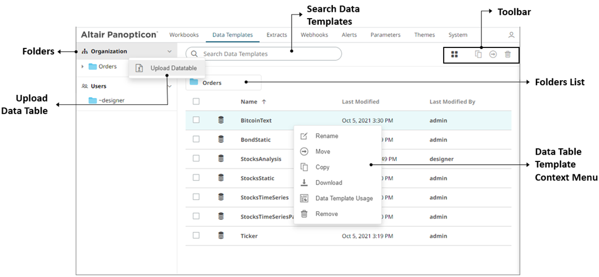Expand the Orders folder tree arrow
Screen dimensions: 599x277
tap(83, 67)
